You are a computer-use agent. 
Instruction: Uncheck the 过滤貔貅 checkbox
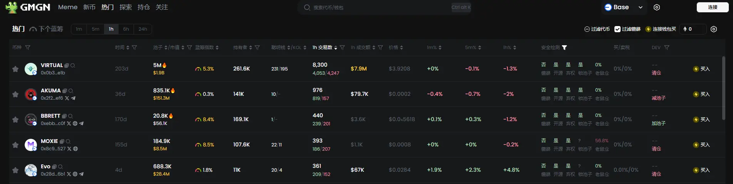(x=618, y=29)
